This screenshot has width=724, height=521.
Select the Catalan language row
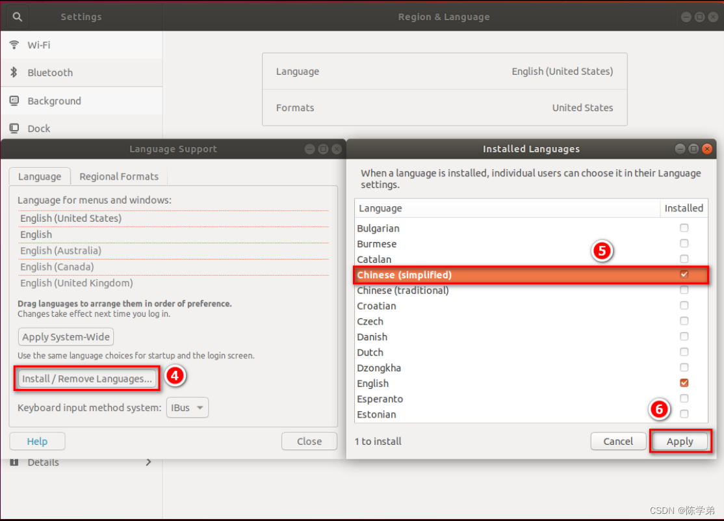tap(531, 260)
